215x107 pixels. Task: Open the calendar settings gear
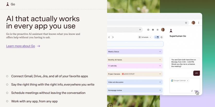point(153,30)
